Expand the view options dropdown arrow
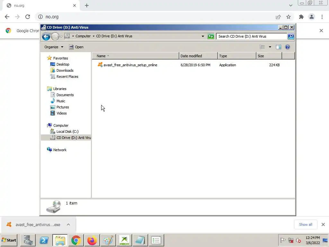Screen dimensions: 329x247 [x=270, y=47]
